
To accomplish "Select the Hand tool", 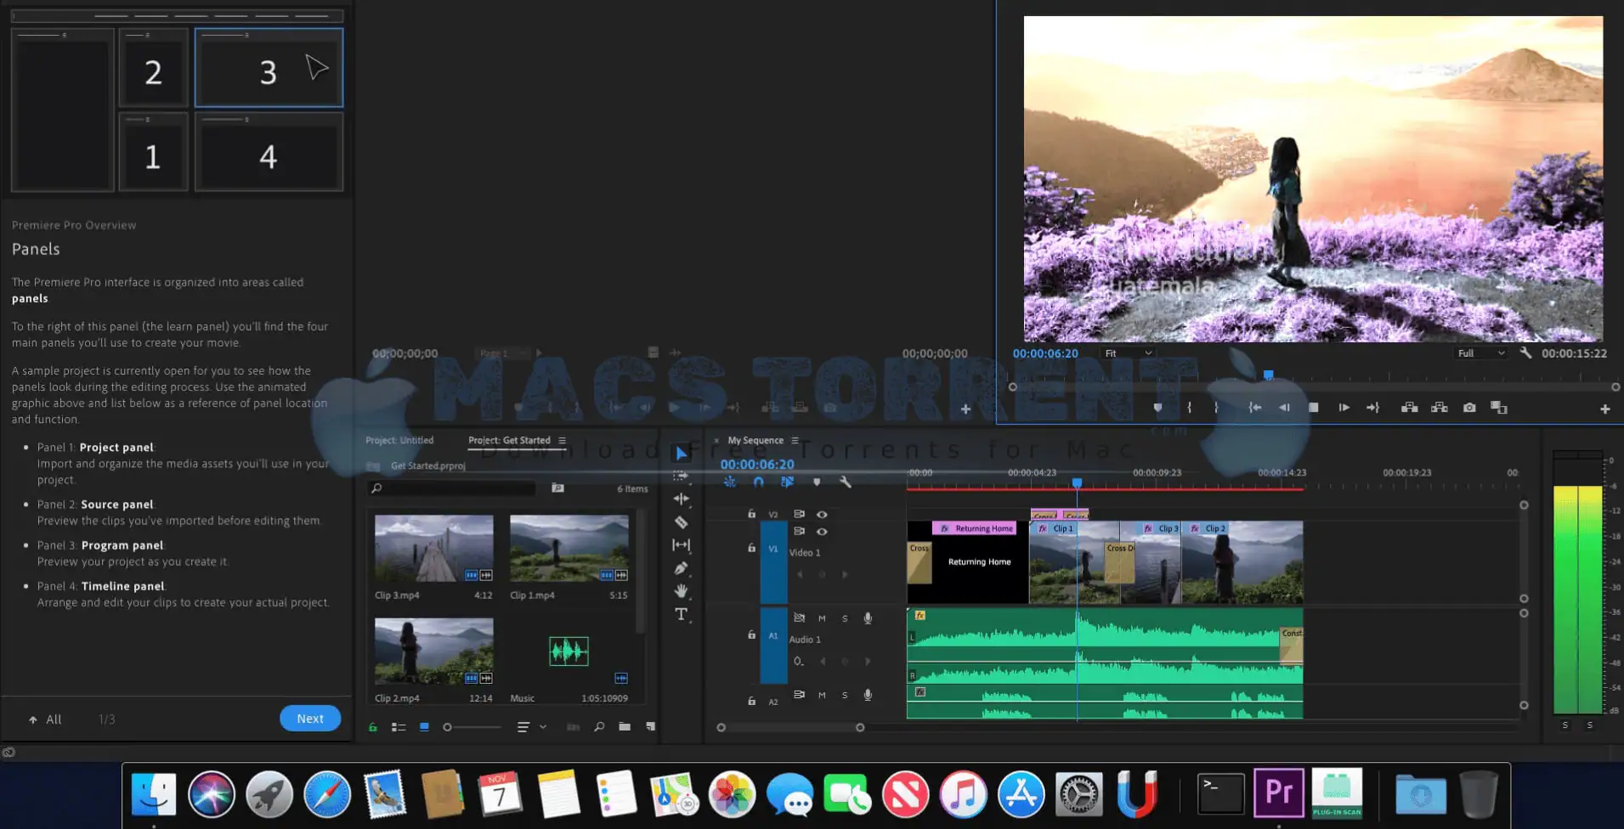I will pyautogui.click(x=681, y=590).
